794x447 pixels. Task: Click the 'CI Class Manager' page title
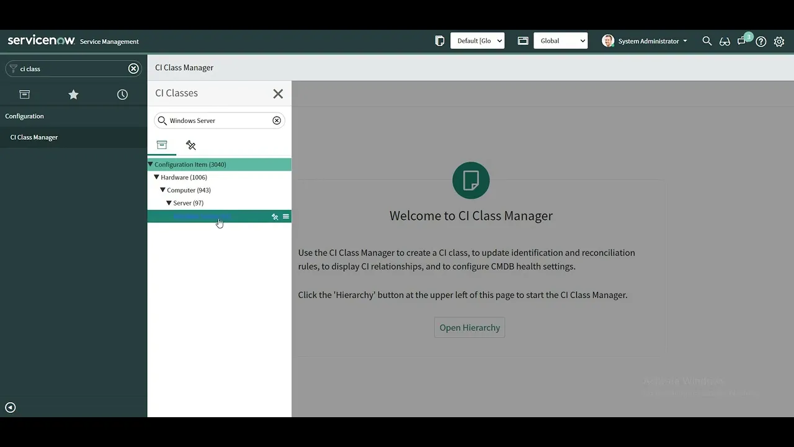pos(184,68)
